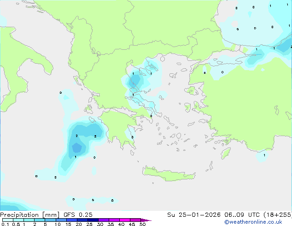Click the legend label '35'
Image resolution: width=292 pixels, height=226 pixels.
111,224
